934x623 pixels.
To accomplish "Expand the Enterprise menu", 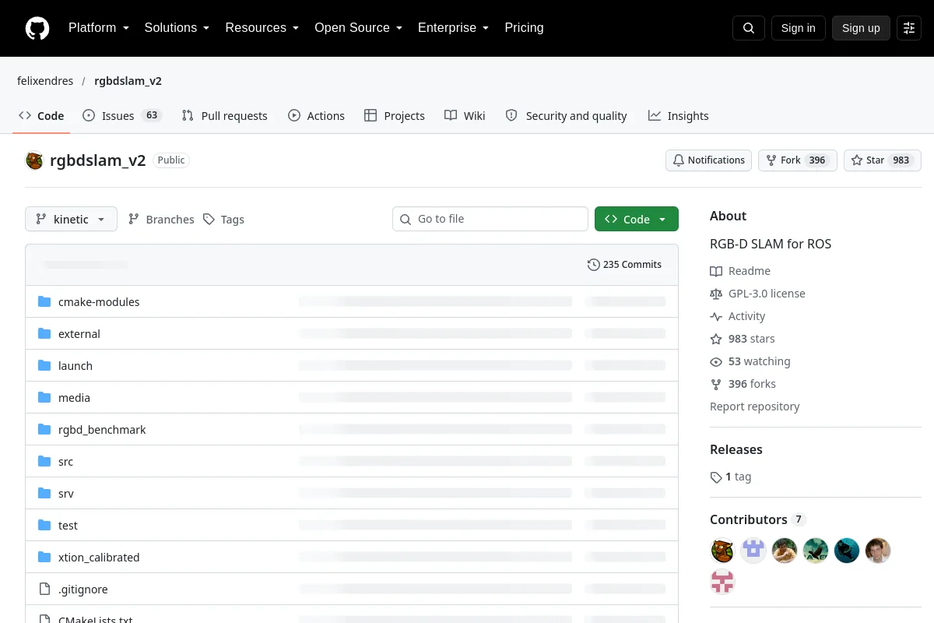I will click(x=453, y=28).
